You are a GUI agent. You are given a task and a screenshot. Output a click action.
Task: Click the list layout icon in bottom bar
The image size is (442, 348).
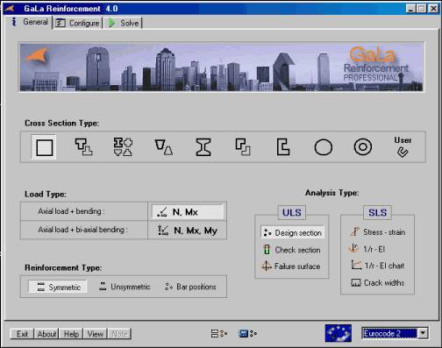tap(219, 333)
